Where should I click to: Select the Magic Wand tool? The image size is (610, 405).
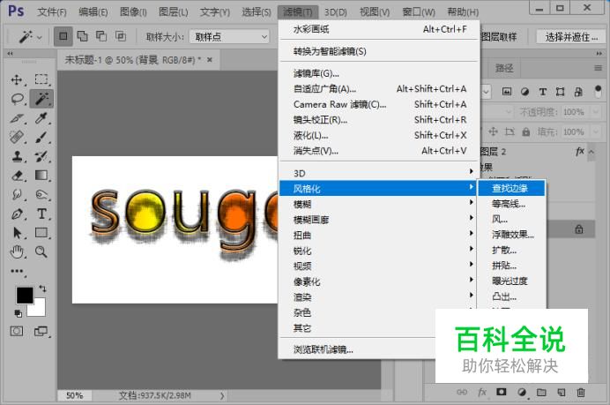click(41, 98)
